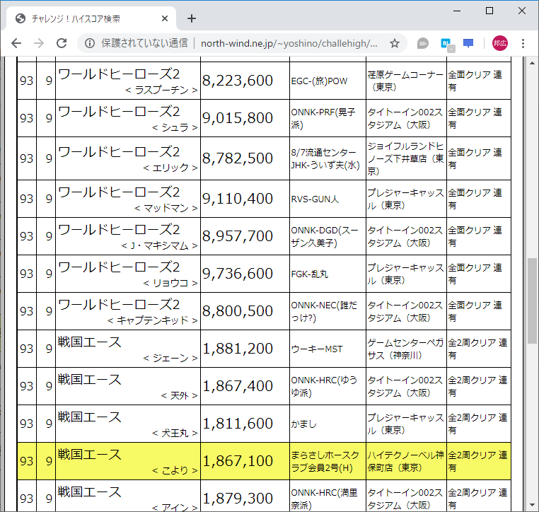
Task: Select score 1,811,600
Action: pyautogui.click(x=238, y=424)
